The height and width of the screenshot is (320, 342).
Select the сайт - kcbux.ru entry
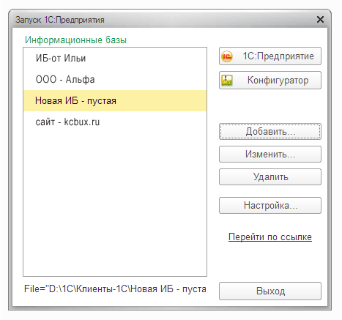point(115,122)
